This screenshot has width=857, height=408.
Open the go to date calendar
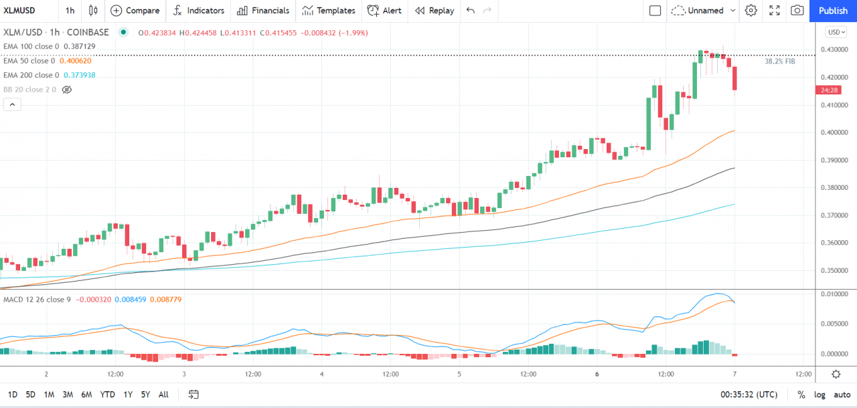[x=193, y=395]
